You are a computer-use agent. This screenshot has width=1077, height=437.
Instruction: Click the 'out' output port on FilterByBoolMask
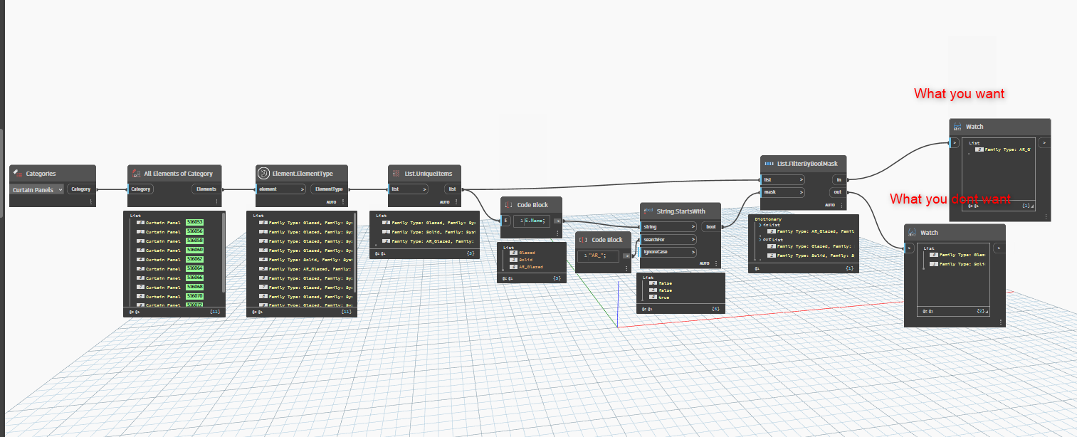[x=839, y=192]
